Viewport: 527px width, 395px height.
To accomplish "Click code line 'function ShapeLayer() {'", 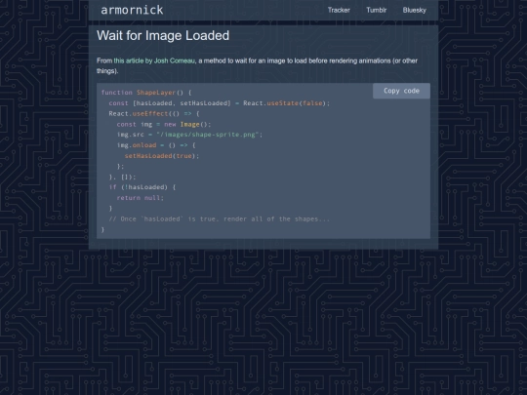I will (146, 93).
